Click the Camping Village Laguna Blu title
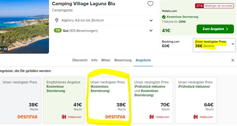237x126 pixels. (83, 4)
